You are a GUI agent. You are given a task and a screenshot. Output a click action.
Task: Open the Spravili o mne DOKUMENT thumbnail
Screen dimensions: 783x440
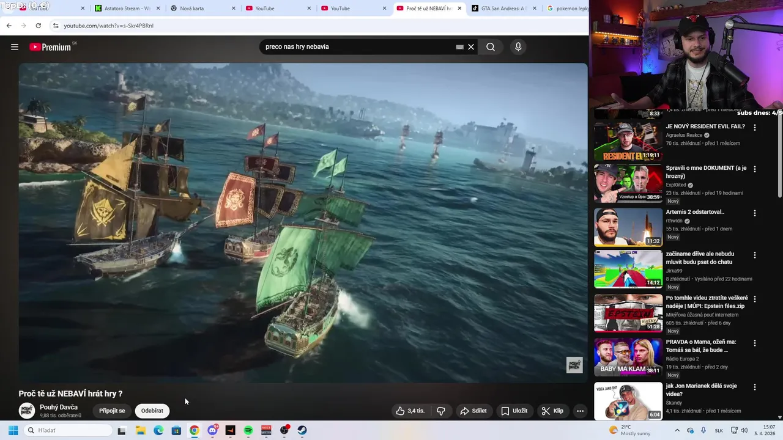click(x=628, y=183)
